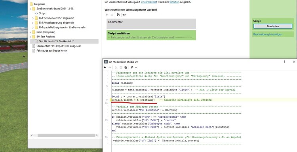Select Gleiskontakt "Ins Depot" wird ausgelöst event

point(59,46)
